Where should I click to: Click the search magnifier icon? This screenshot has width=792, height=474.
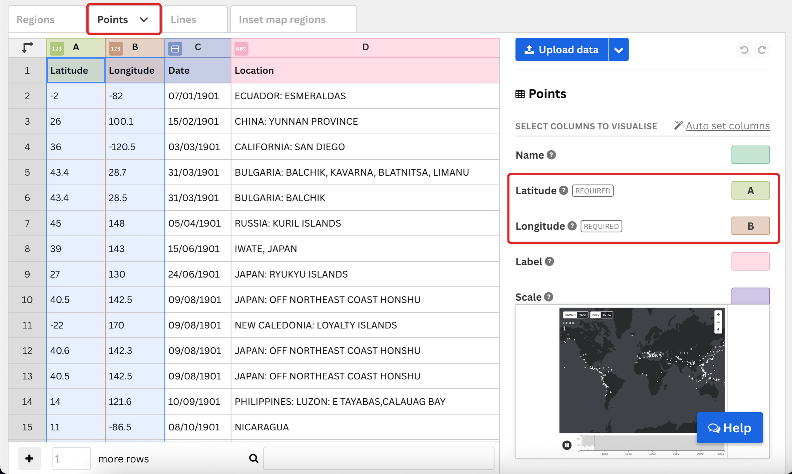(x=253, y=458)
